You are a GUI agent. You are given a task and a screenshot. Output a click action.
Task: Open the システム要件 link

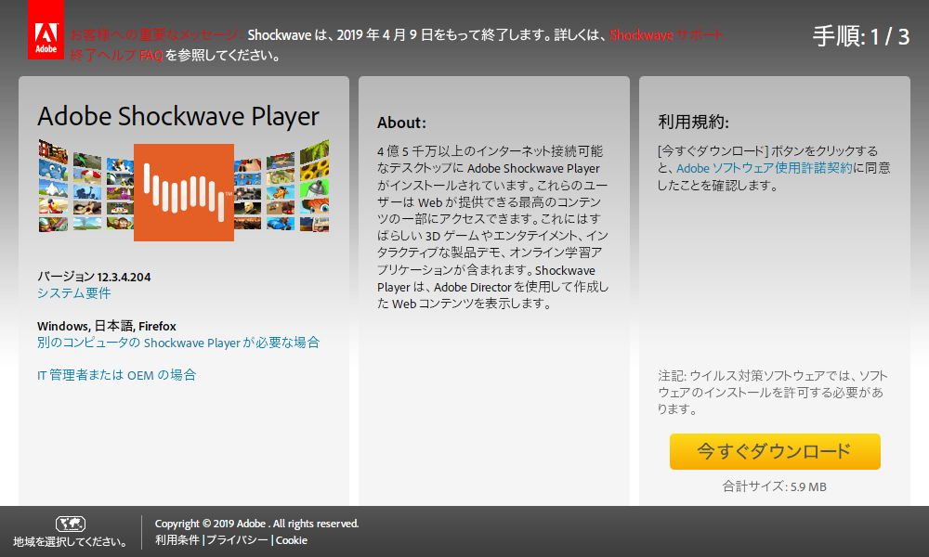[74, 293]
